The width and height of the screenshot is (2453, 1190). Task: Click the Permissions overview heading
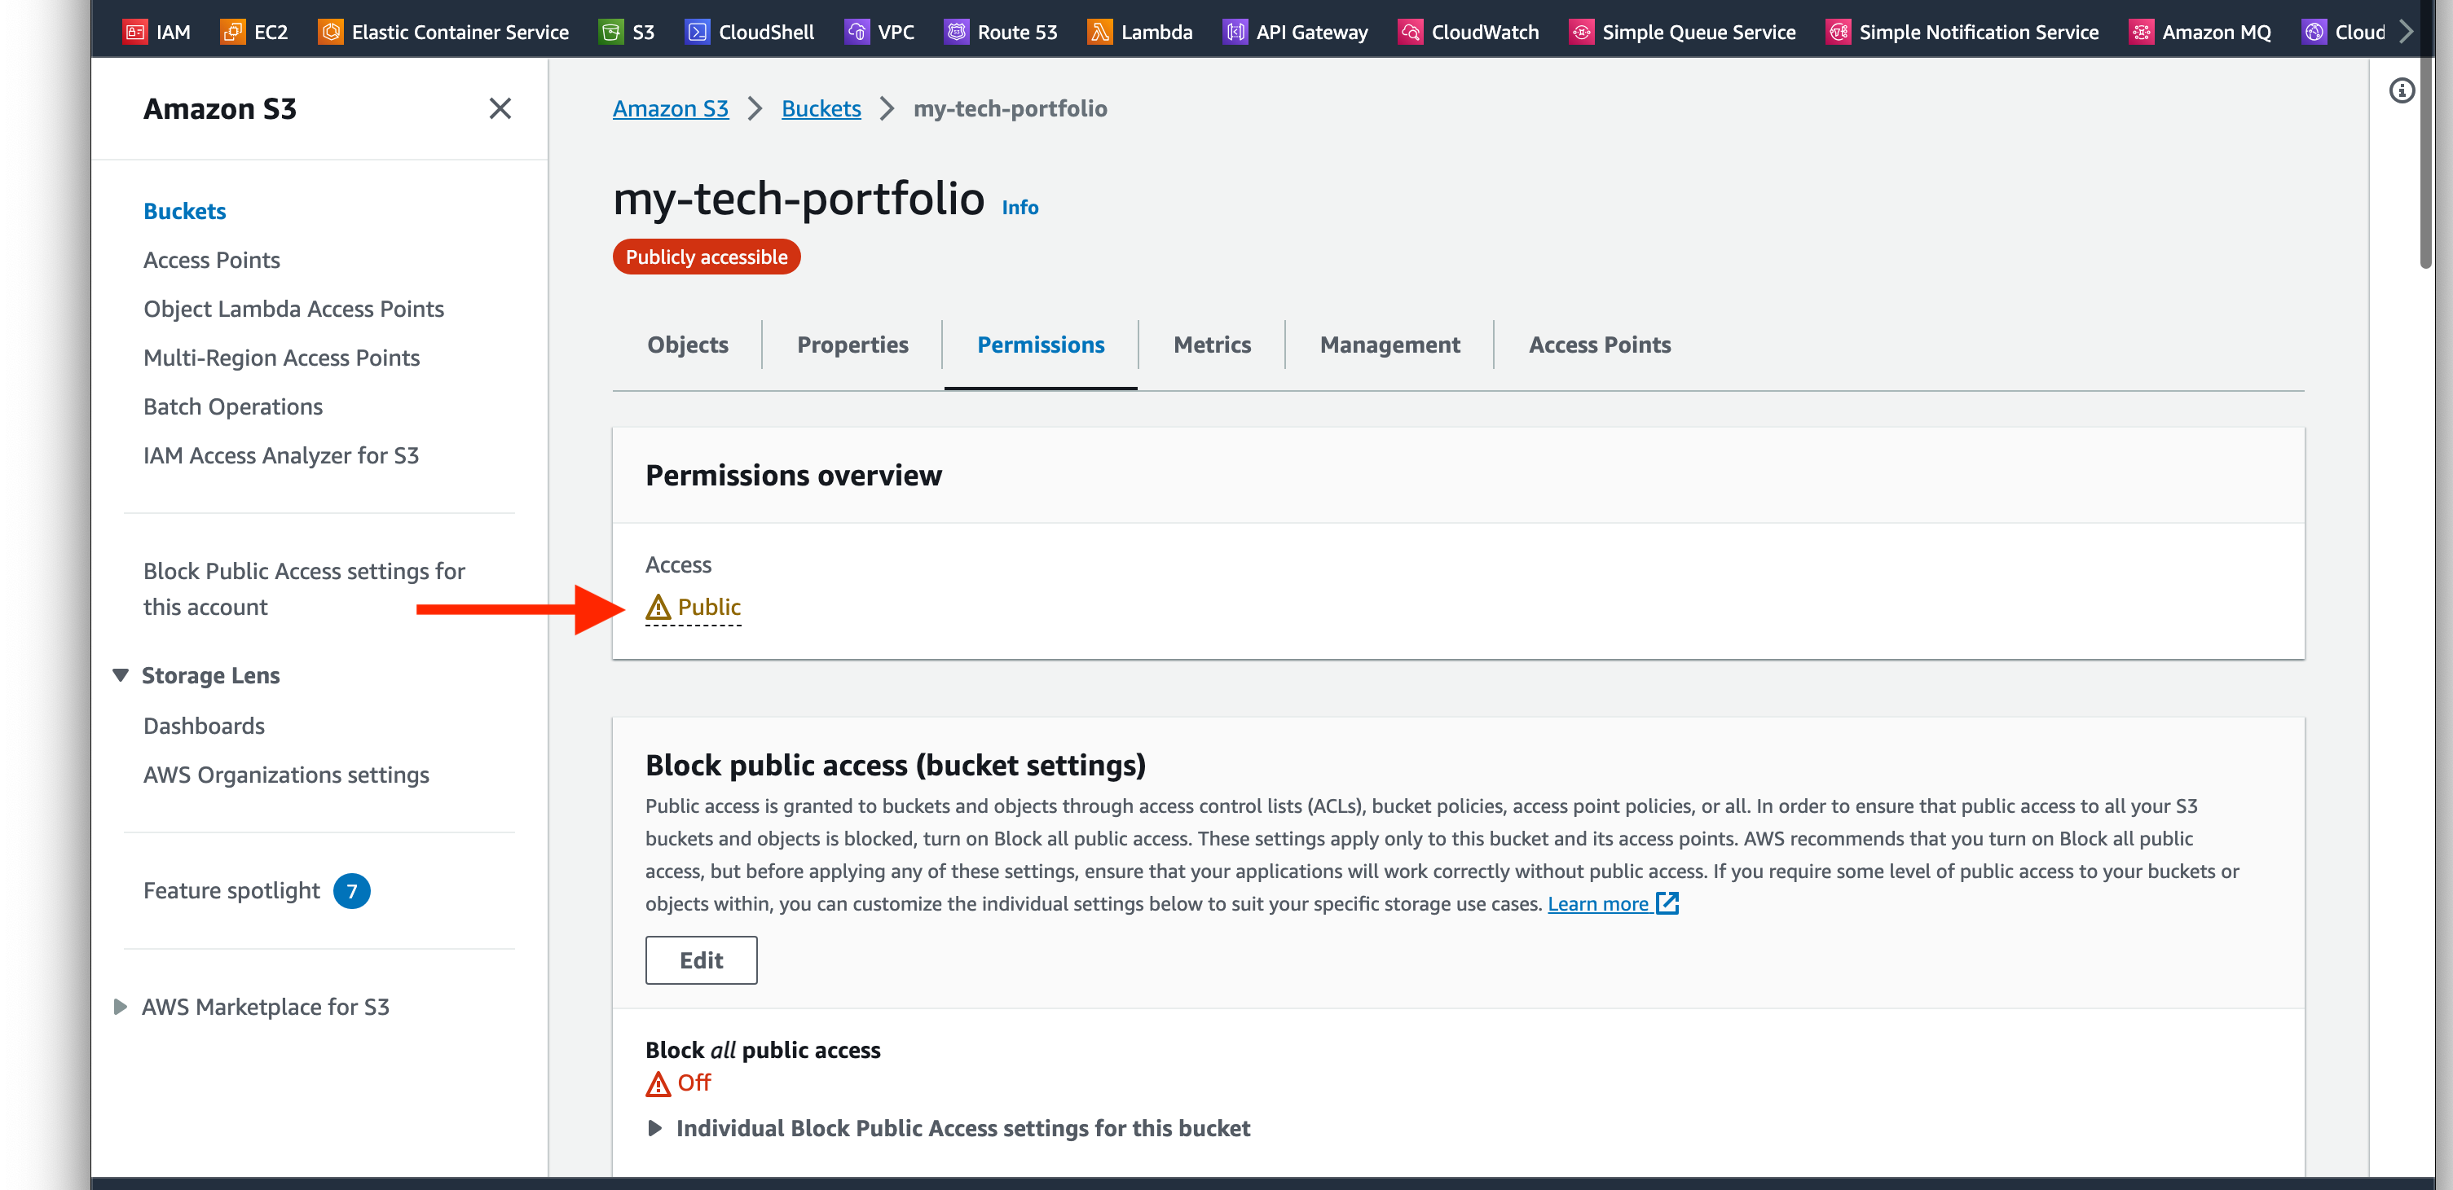click(793, 475)
